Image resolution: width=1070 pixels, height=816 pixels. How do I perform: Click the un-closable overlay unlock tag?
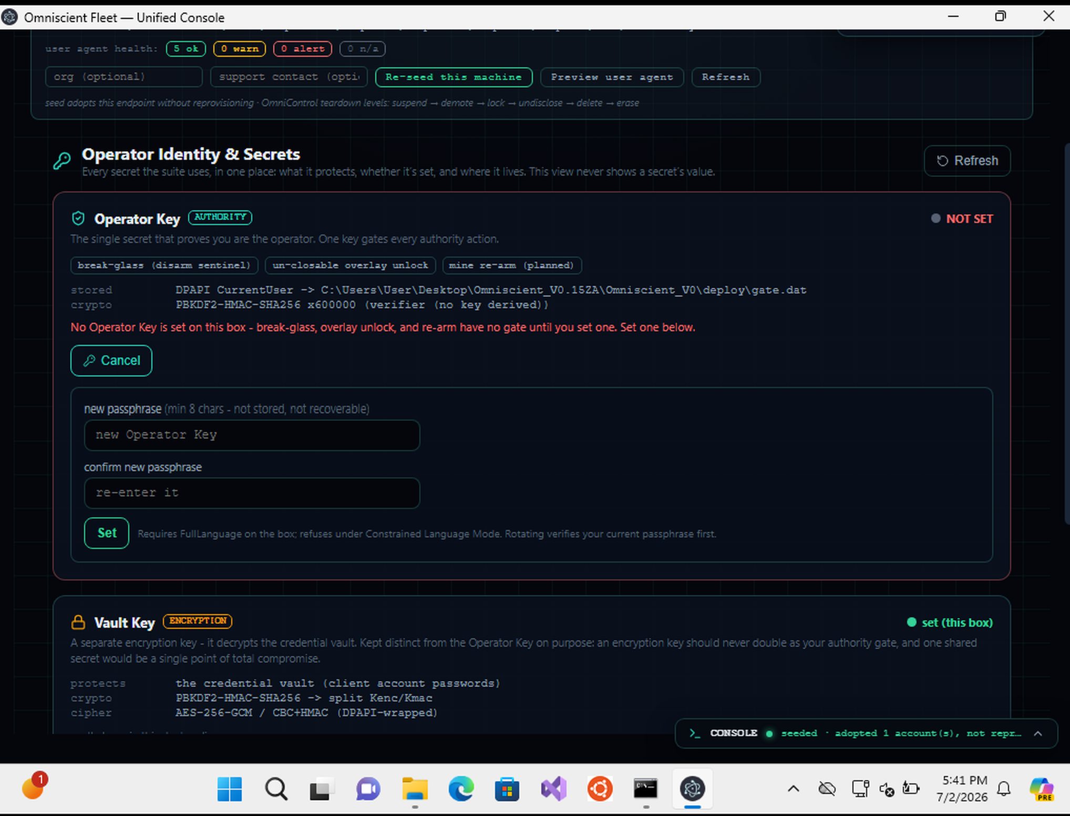[x=351, y=266]
